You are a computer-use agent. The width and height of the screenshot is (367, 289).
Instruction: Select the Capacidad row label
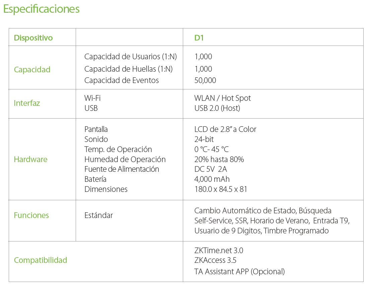(x=32, y=70)
